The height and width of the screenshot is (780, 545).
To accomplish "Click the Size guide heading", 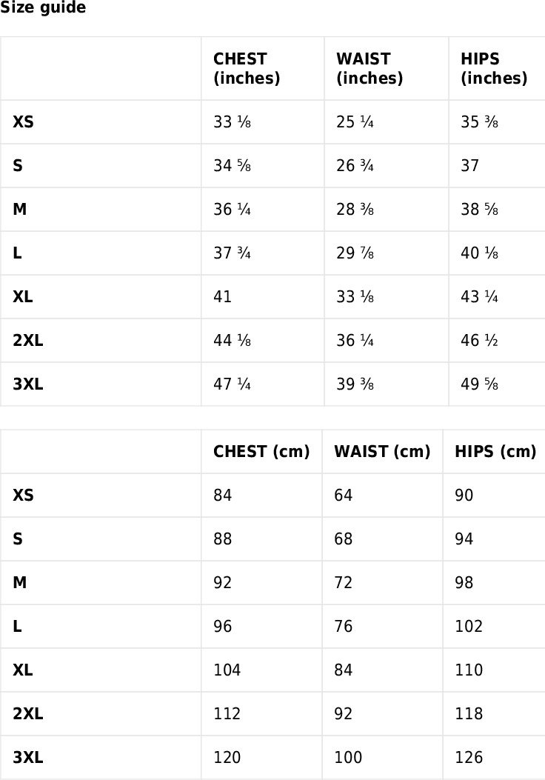I will pos(43,7).
